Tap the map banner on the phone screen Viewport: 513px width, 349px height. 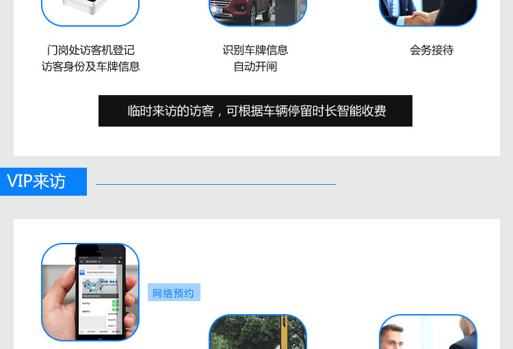101,285
